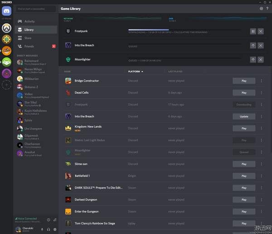Open options menu for Frostpunk row
Screen dimensions: 272x234
(x=262, y=105)
